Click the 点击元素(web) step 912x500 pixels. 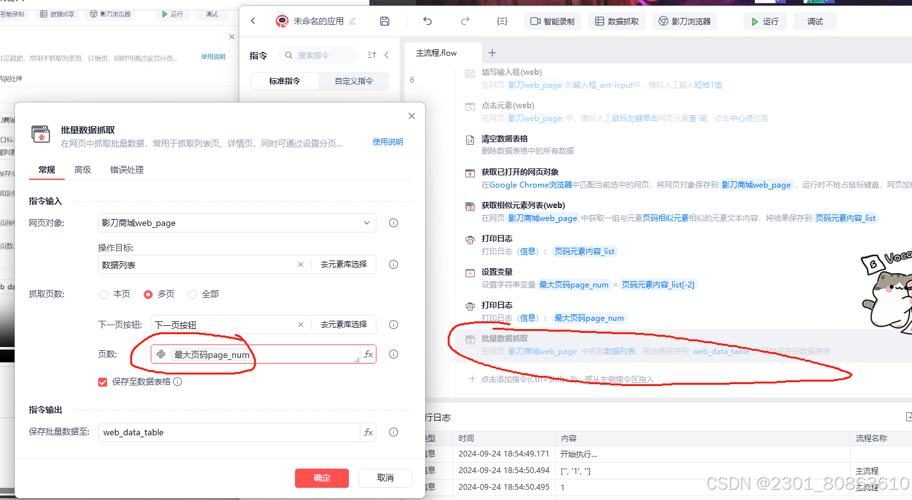coord(683,111)
